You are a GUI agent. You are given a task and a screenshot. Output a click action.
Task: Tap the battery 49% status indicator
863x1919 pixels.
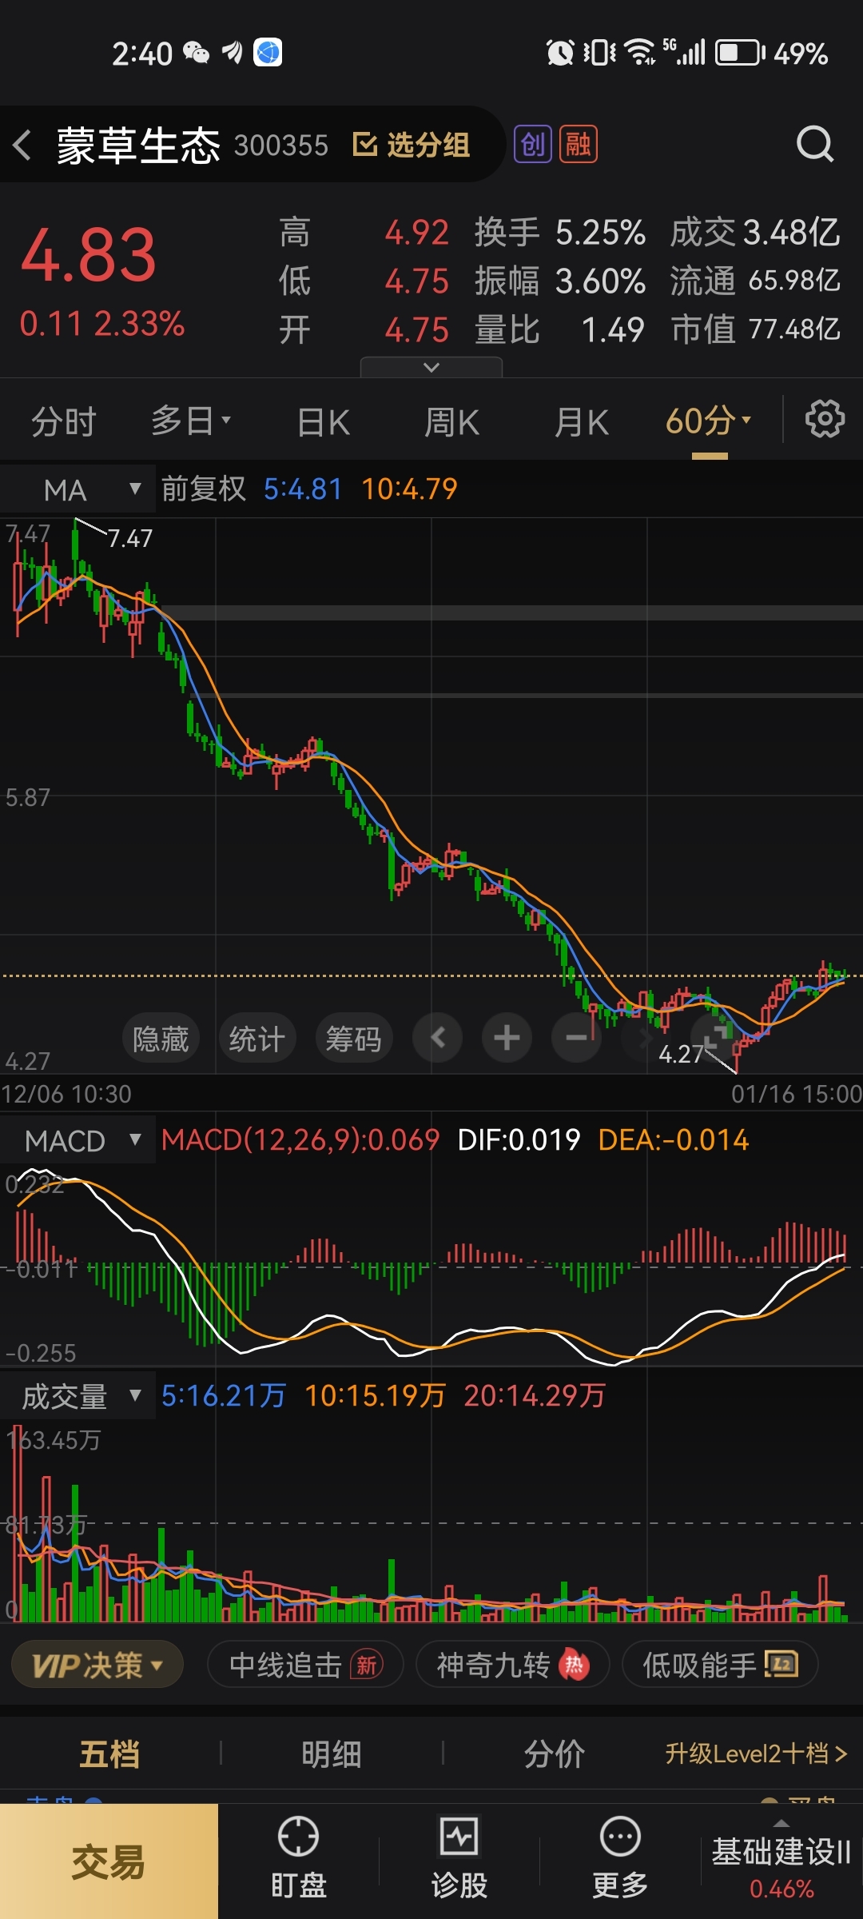point(772,54)
